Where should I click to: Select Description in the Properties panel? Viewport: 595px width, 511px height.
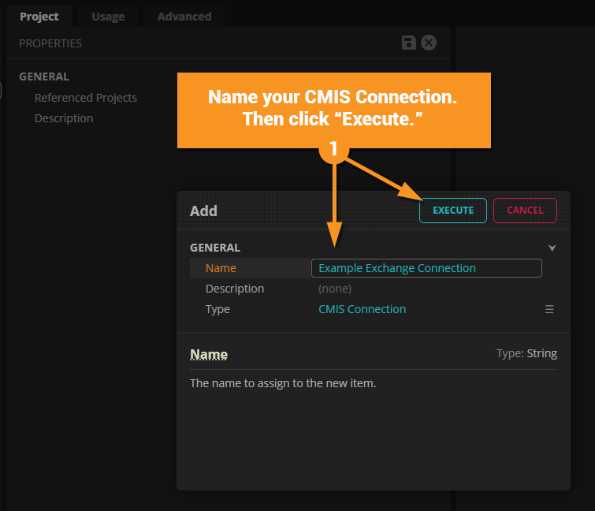[64, 118]
